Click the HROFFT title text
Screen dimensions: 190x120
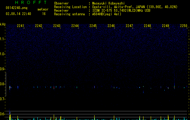click(x=31, y=2)
